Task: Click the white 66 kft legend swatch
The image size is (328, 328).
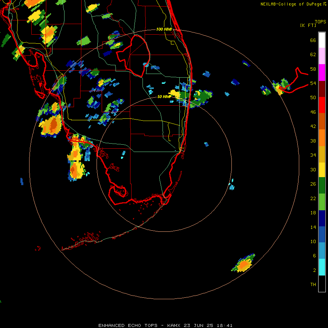Action: click(322, 40)
